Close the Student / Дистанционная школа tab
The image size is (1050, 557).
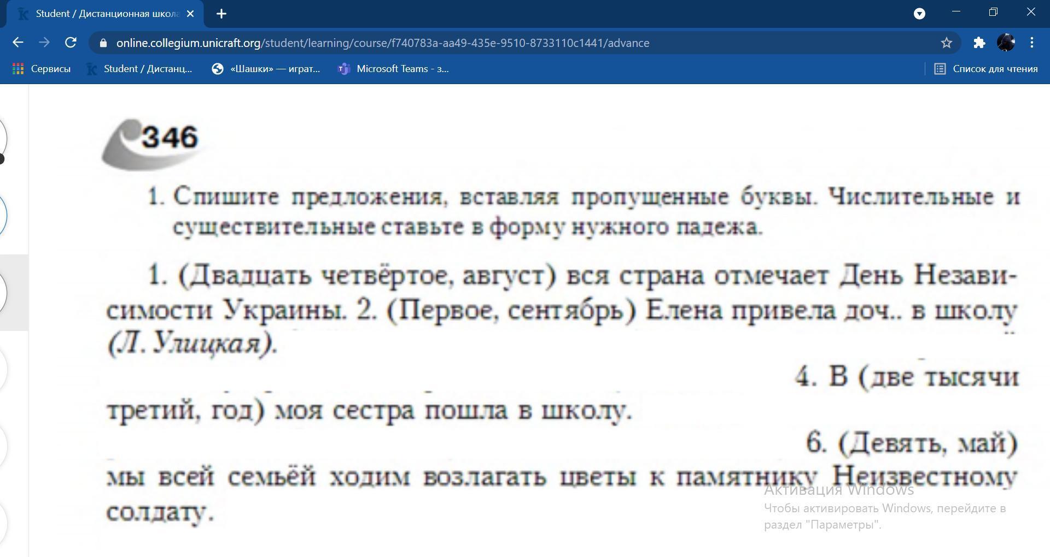point(190,14)
